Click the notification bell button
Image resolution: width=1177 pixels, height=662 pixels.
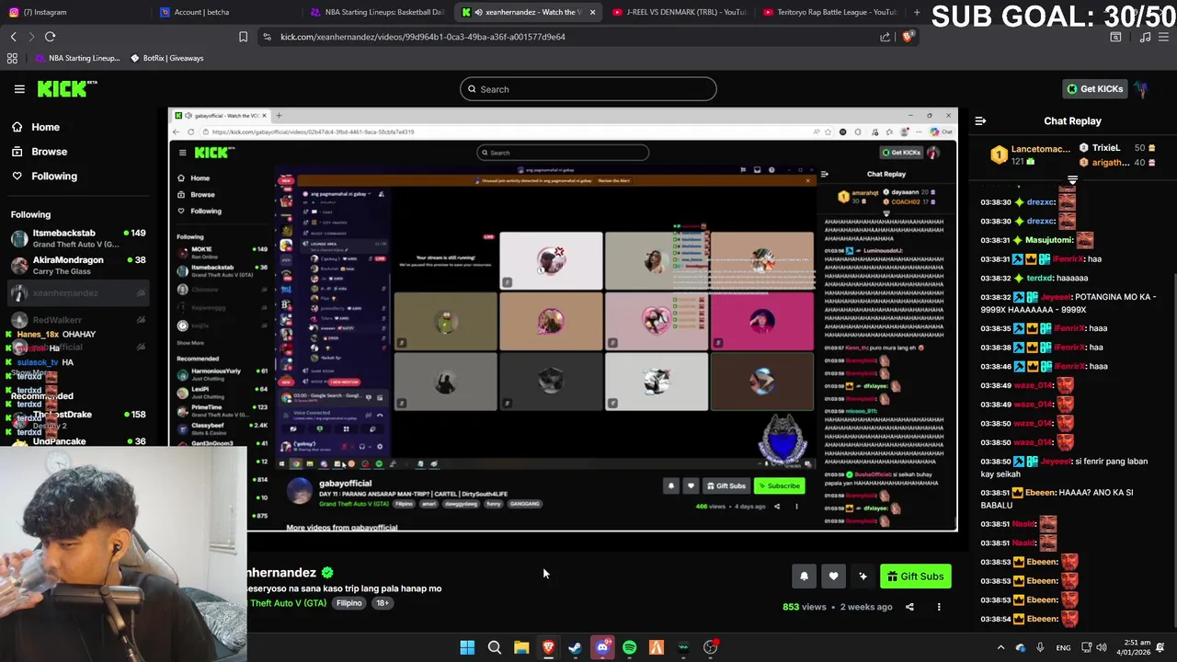tap(804, 576)
